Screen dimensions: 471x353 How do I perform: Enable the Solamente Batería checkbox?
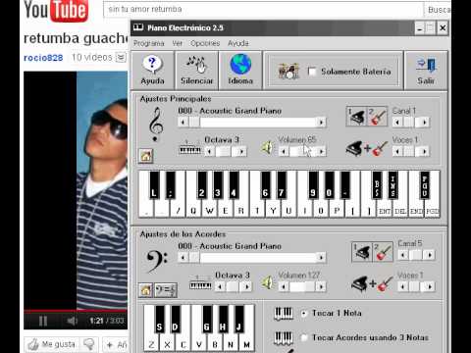312,72
